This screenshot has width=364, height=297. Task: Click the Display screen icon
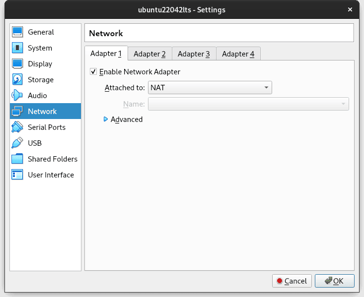(x=17, y=63)
